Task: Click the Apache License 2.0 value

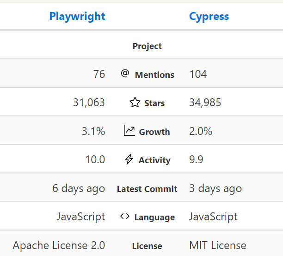Action: coord(59,245)
